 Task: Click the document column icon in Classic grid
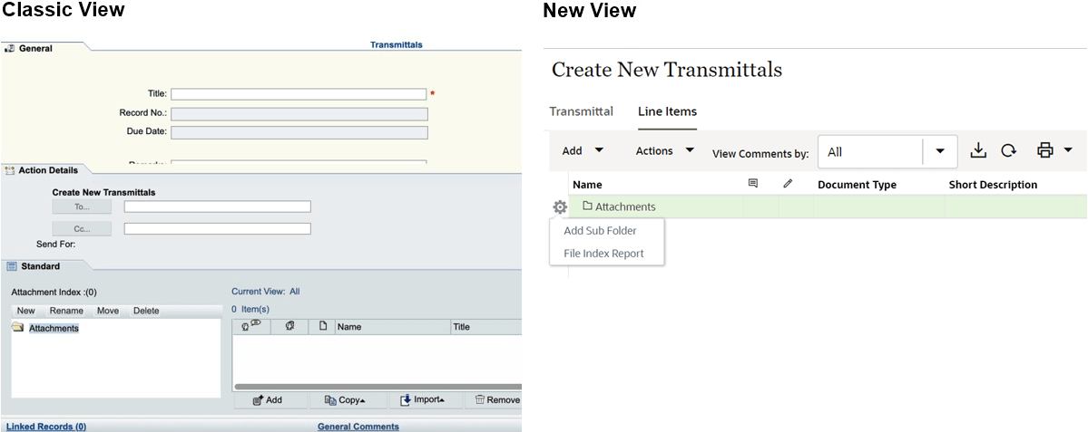[323, 326]
